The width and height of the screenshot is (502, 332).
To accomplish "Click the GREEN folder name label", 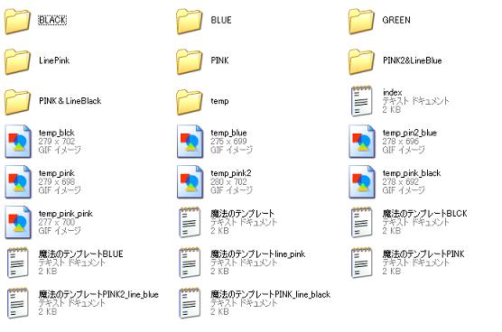I will click(x=396, y=20).
